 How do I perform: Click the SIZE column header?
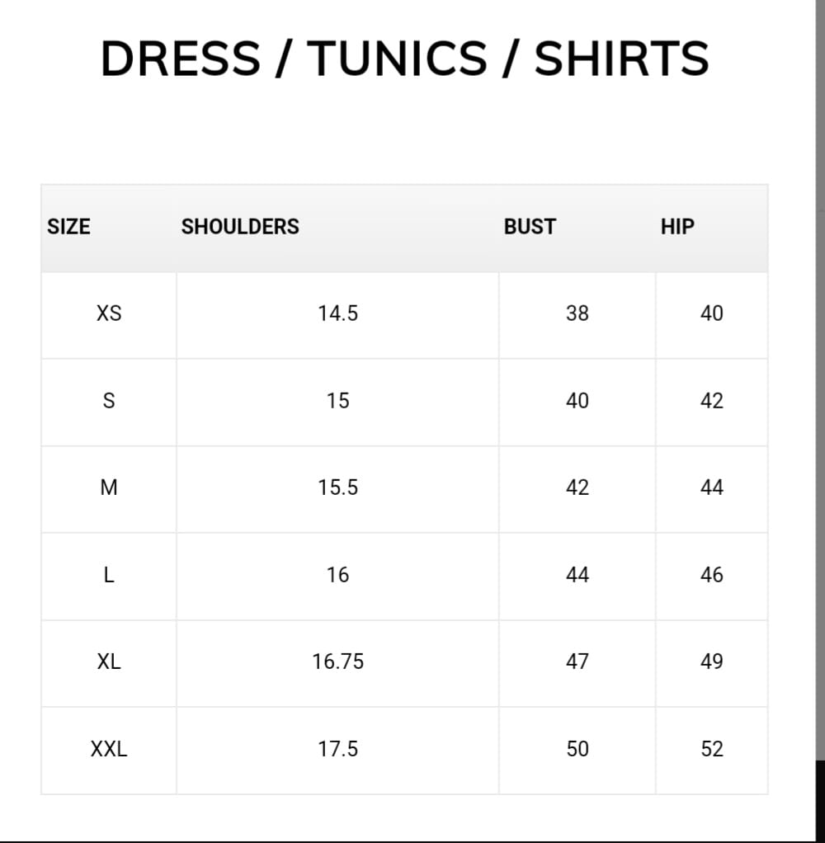tap(68, 227)
